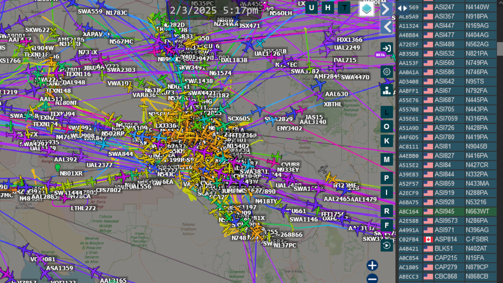Select the SWA844 aircraft label on map
This screenshot has width=503, height=283.
pos(121,154)
